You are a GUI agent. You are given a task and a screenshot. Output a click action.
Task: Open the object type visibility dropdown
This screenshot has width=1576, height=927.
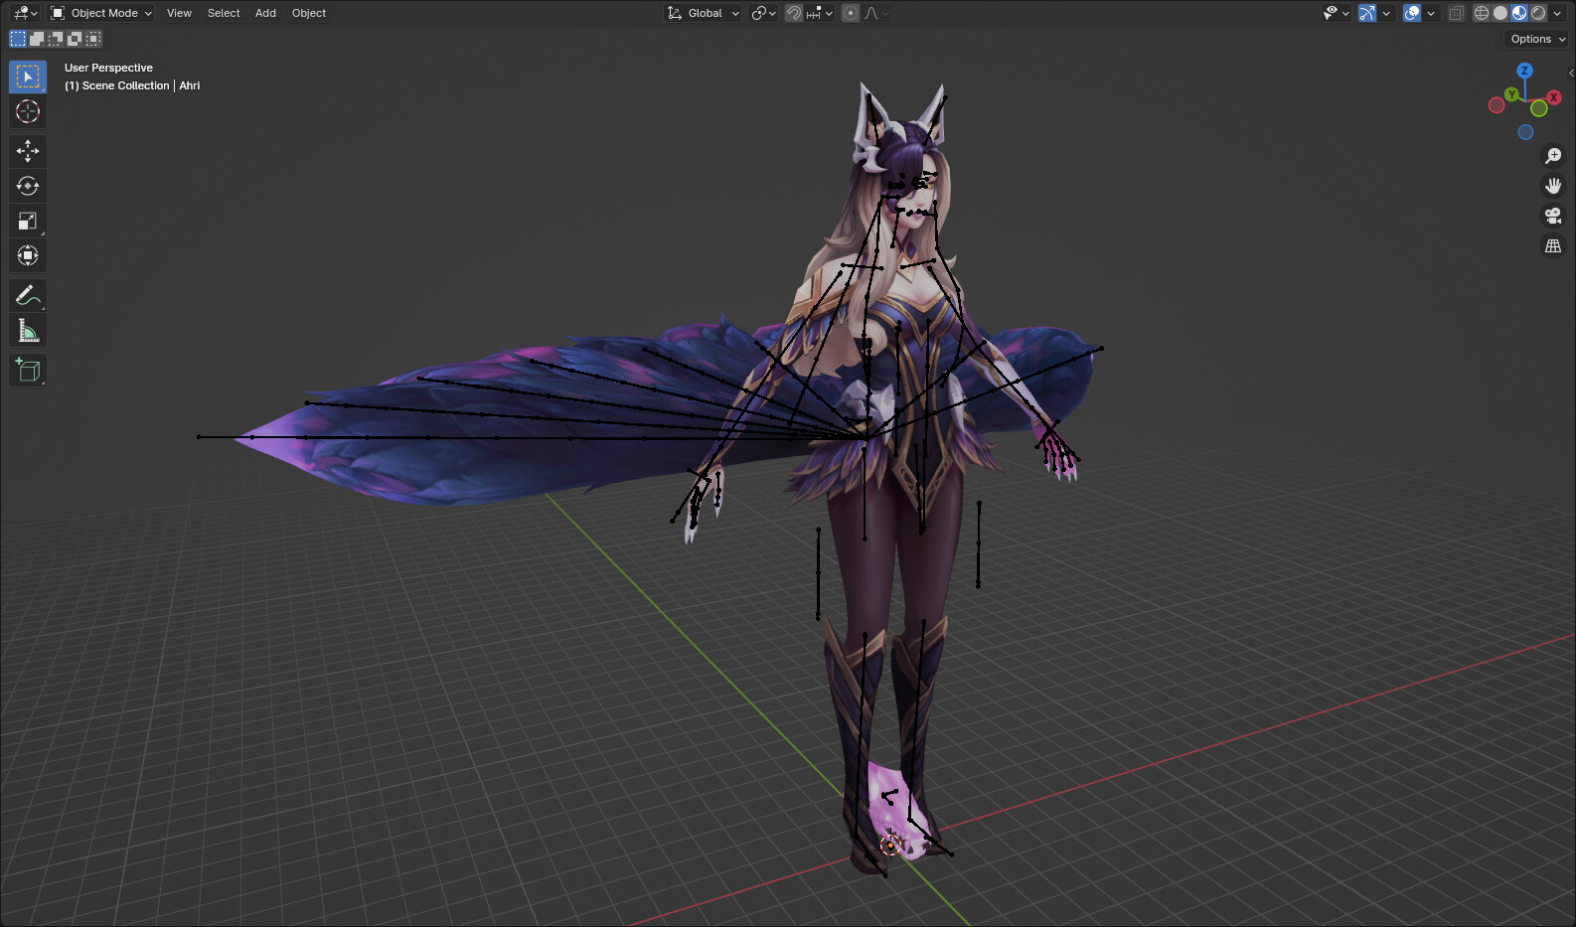pyautogui.click(x=1336, y=13)
